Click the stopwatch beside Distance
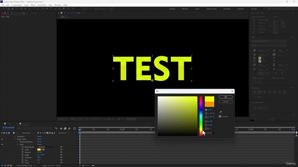The width and height of the screenshot is (298, 167). tap(23, 158)
